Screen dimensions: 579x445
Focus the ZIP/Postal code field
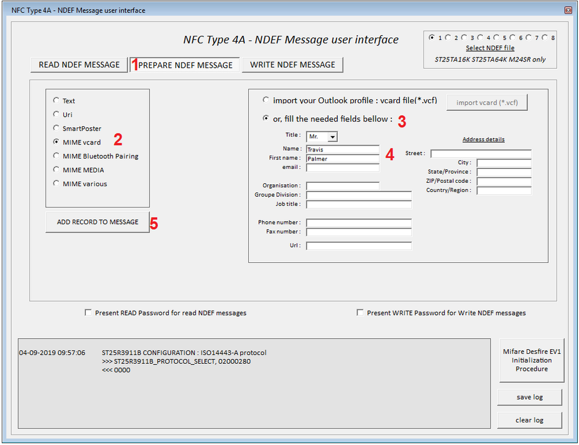click(504, 182)
